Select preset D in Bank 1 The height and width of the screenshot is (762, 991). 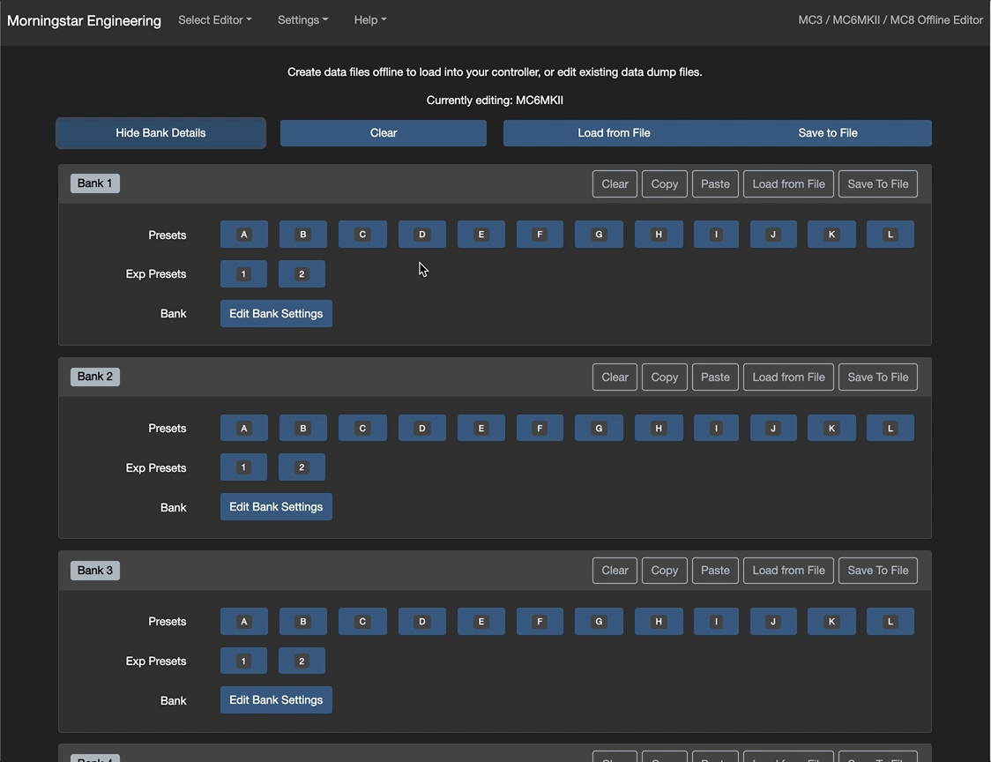(421, 235)
